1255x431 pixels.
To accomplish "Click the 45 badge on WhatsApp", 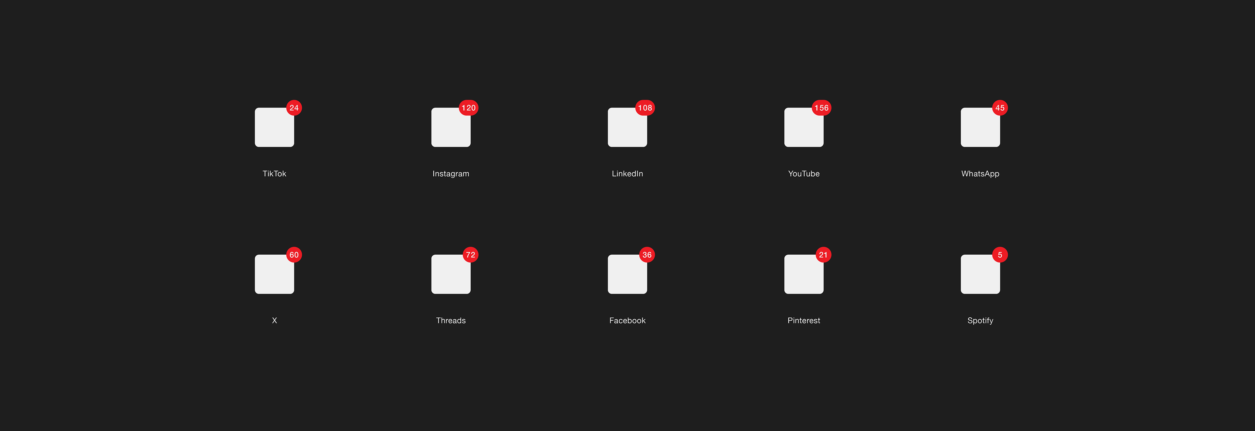I will click(x=1000, y=108).
